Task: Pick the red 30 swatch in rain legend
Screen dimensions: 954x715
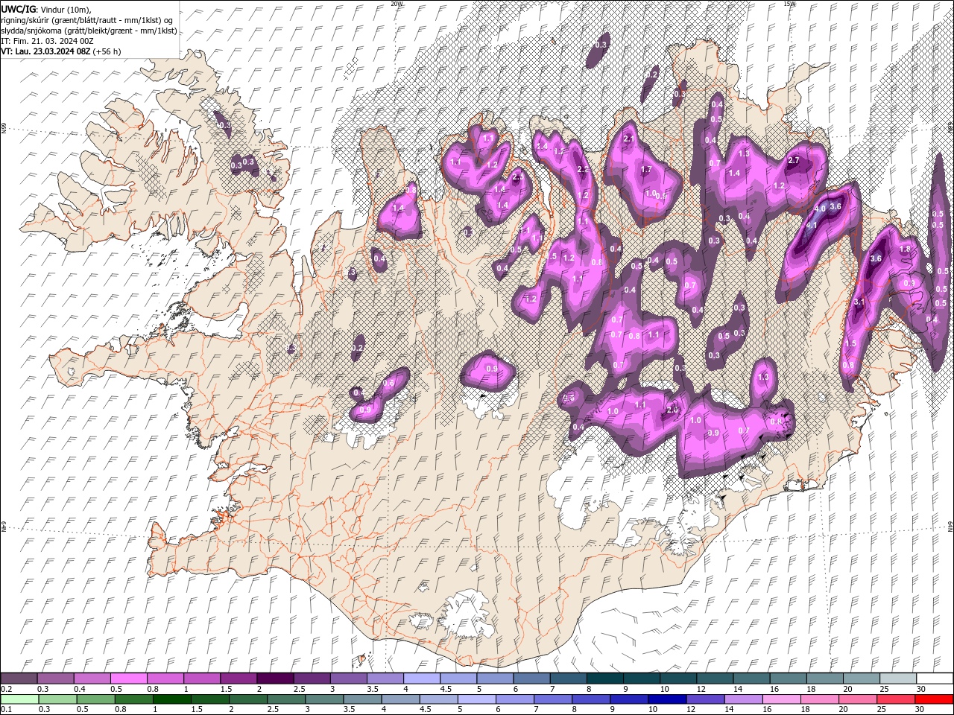Action: 934,699
